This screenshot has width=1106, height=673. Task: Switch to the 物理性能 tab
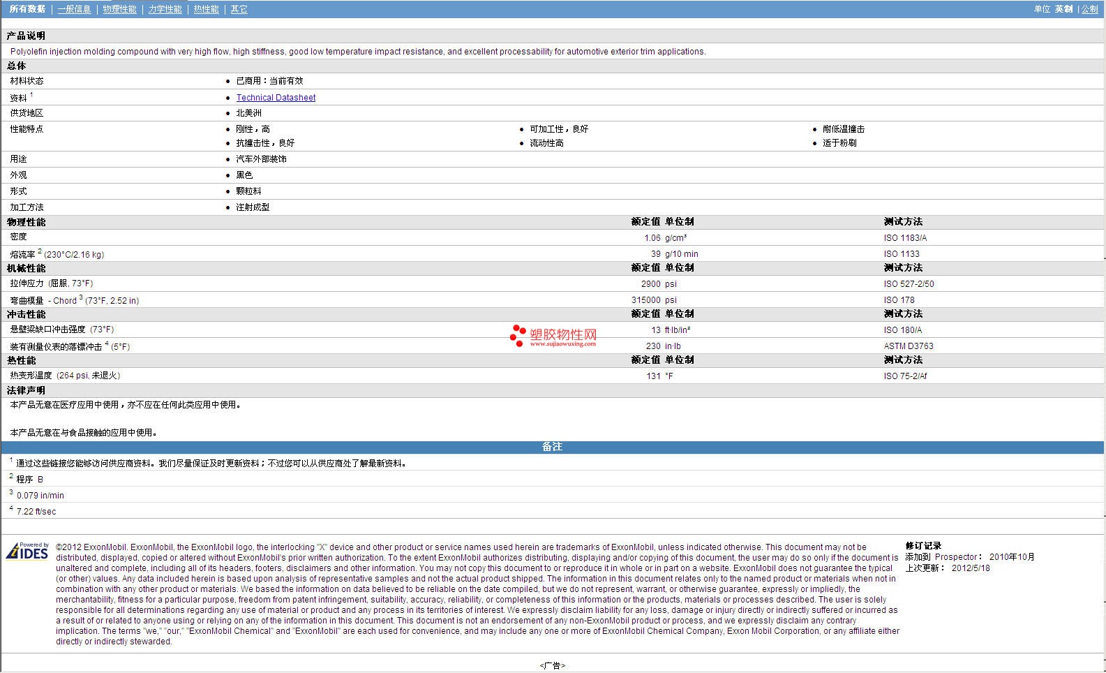[x=119, y=9]
